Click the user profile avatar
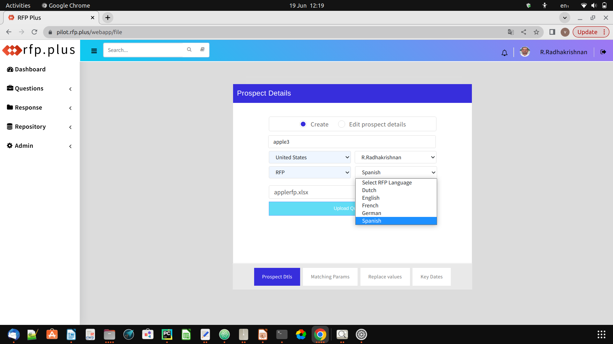The width and height of the screenshot is (613, 344). tap(525, 52)
